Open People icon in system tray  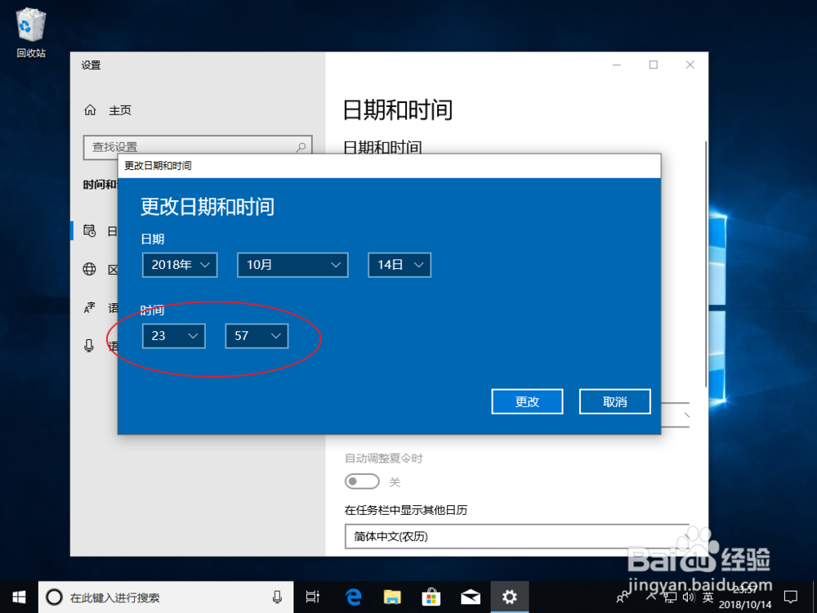tap(623, 597)
